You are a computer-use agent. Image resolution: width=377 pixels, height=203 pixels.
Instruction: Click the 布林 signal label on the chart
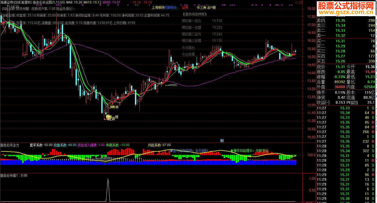[115, 107]
